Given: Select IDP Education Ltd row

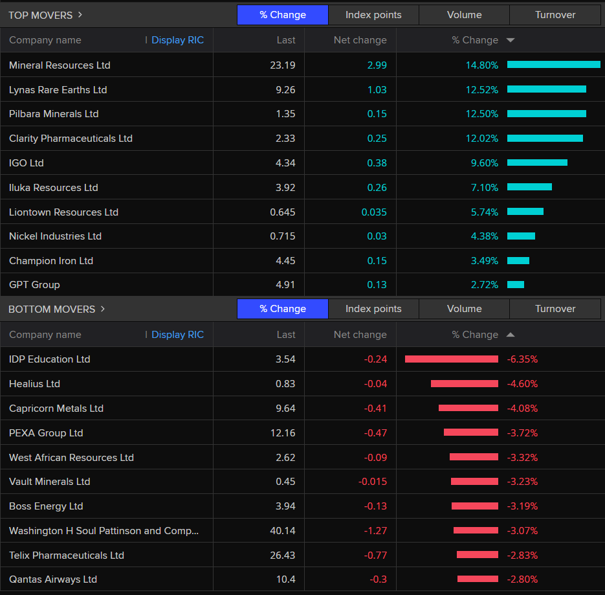Looking at the screenshot, I should (x=303, y=359).
